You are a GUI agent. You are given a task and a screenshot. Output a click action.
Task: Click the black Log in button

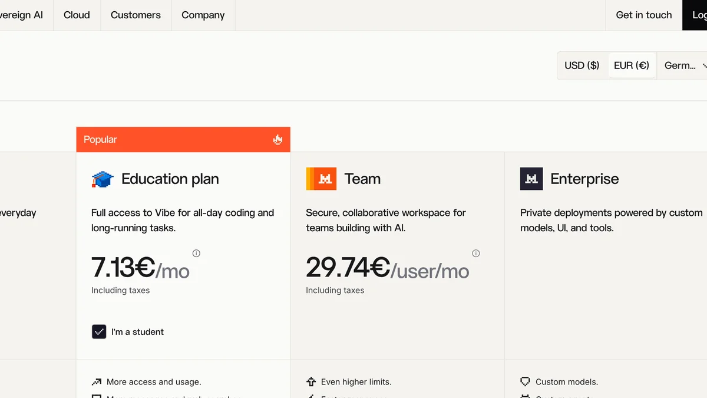[x=695, y=15]
